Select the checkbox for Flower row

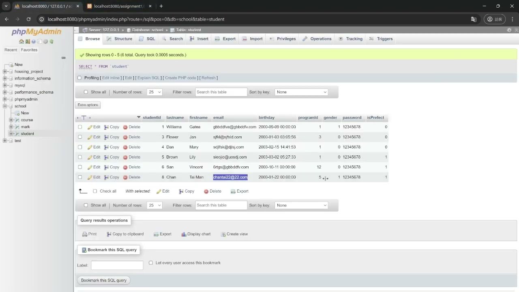click(80, 137)
